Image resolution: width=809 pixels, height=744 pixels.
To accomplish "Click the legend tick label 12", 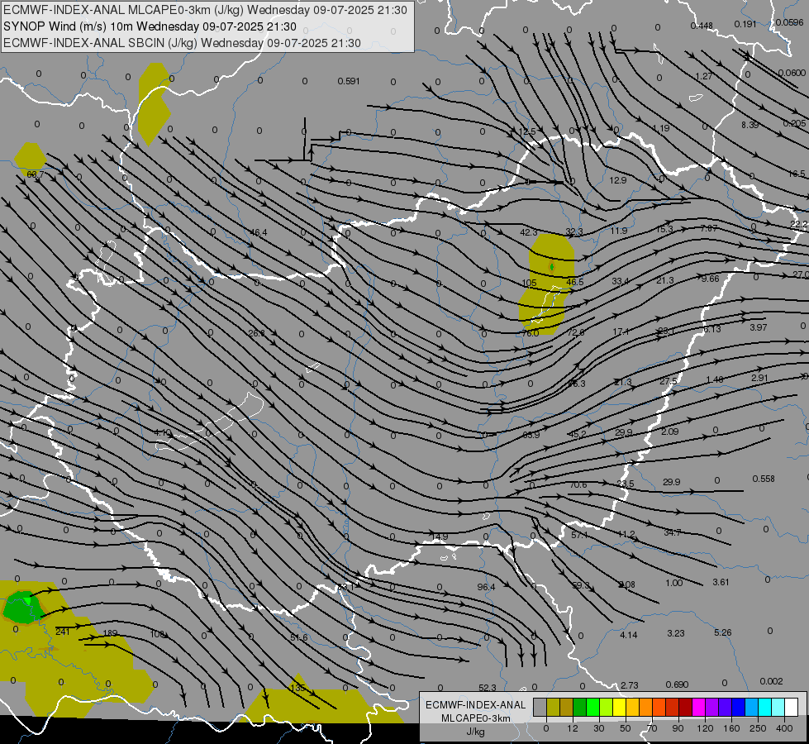I will coord(572,728).
